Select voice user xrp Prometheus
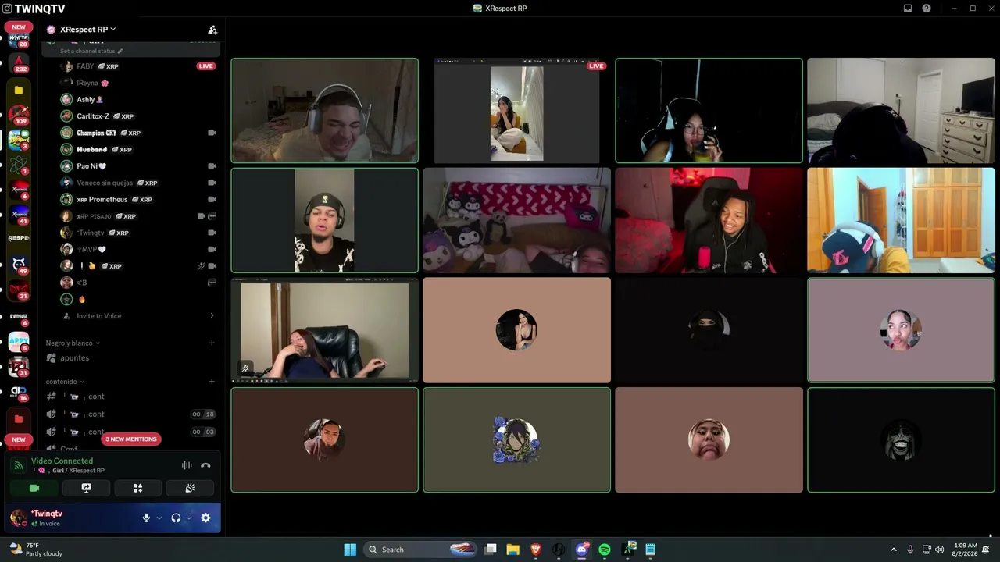This screenshot has width=1000, height=562. coord(131,199)
